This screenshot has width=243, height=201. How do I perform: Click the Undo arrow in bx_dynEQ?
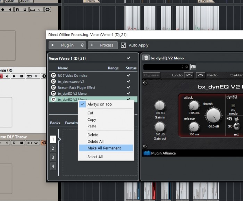[189, 75]
